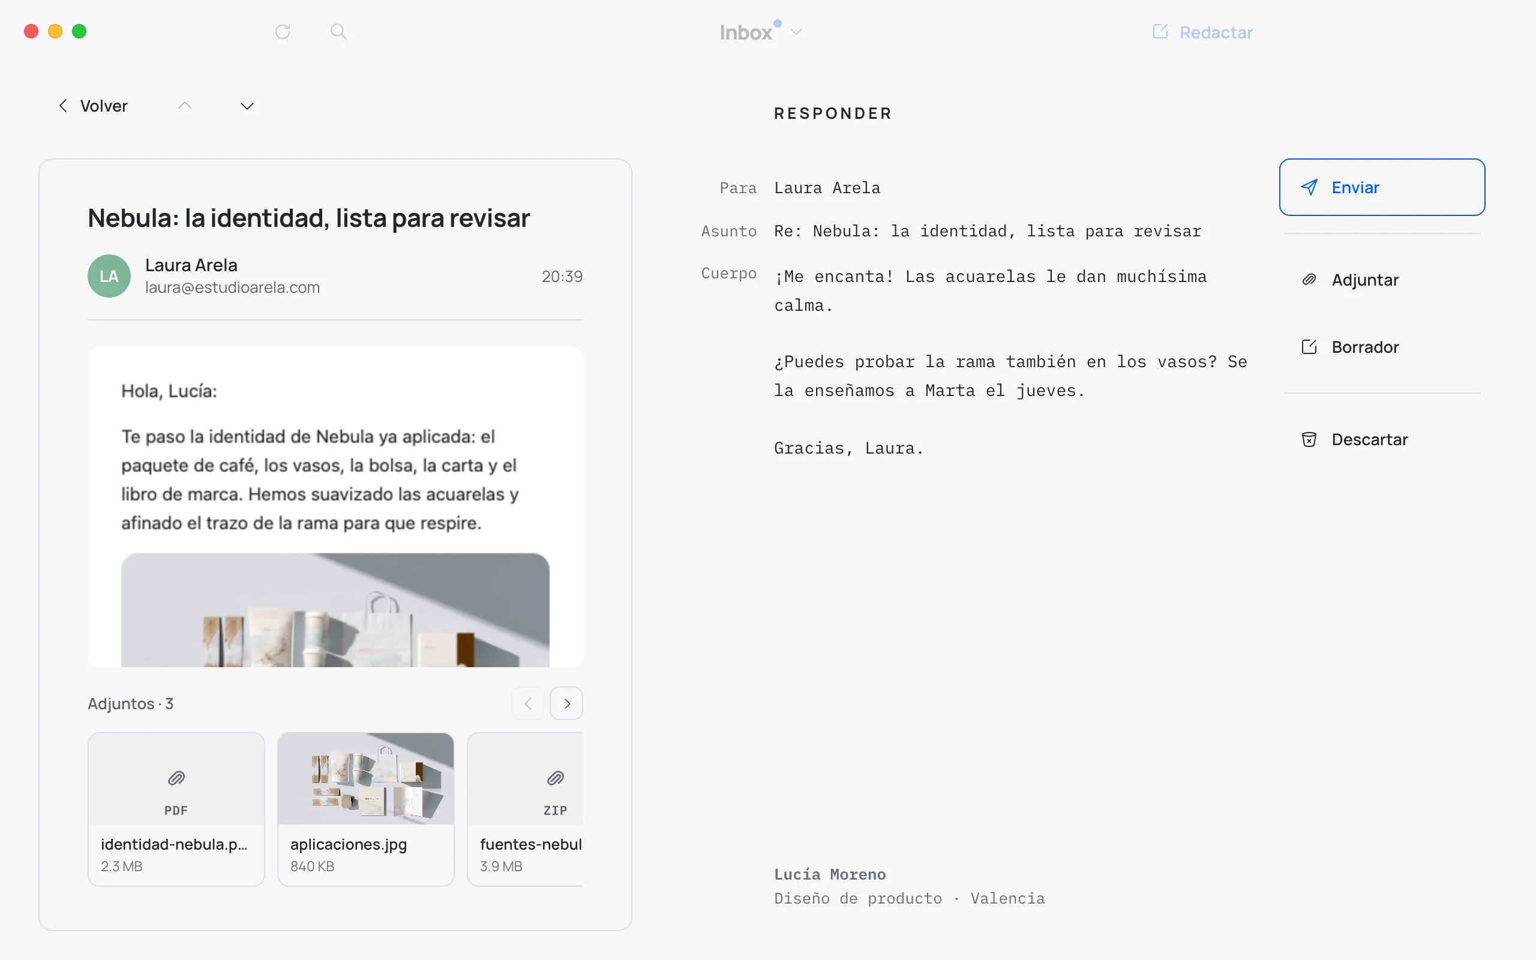This screenshot has height=960, width=1536.
Task: Click the 20:39 timestamp
Action: point(562,276)
